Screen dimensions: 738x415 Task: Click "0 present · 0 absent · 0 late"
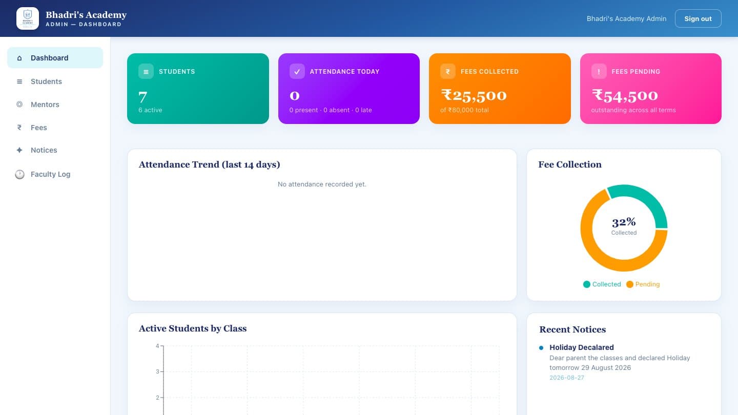331,110
